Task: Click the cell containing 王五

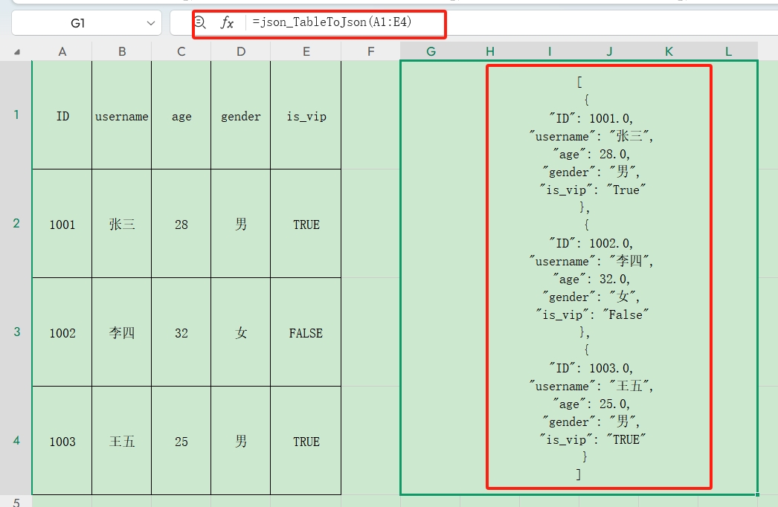Action: tap(121, 441)
